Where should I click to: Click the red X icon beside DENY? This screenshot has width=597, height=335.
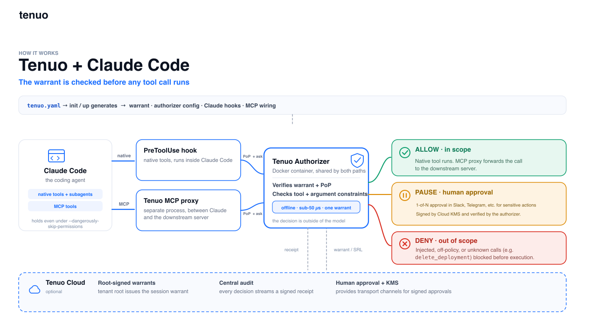coord(404,243)
